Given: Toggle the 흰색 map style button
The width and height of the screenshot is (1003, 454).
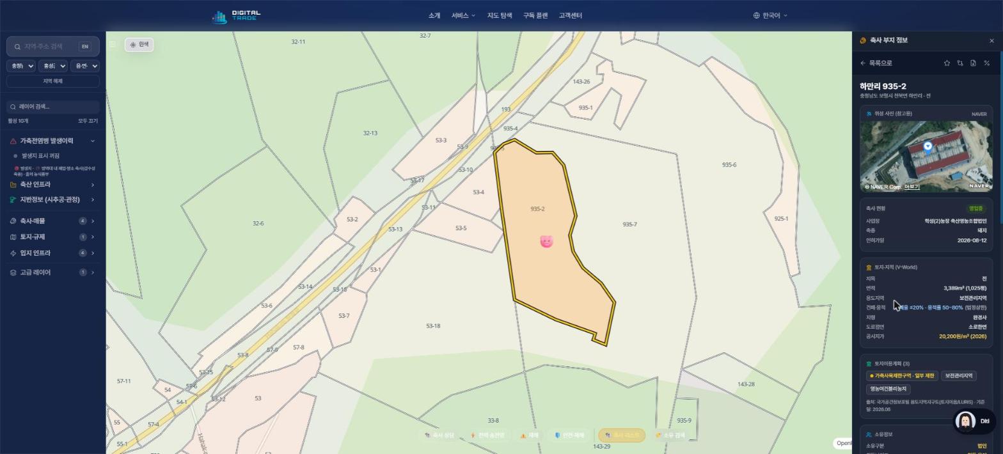Looking at the screenshot, I should point(139,44).
